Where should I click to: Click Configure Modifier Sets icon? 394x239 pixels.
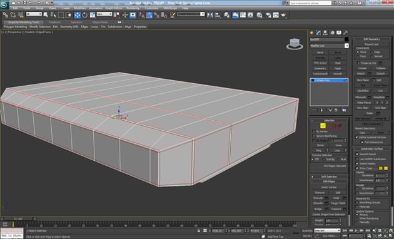tap(344, 110)
